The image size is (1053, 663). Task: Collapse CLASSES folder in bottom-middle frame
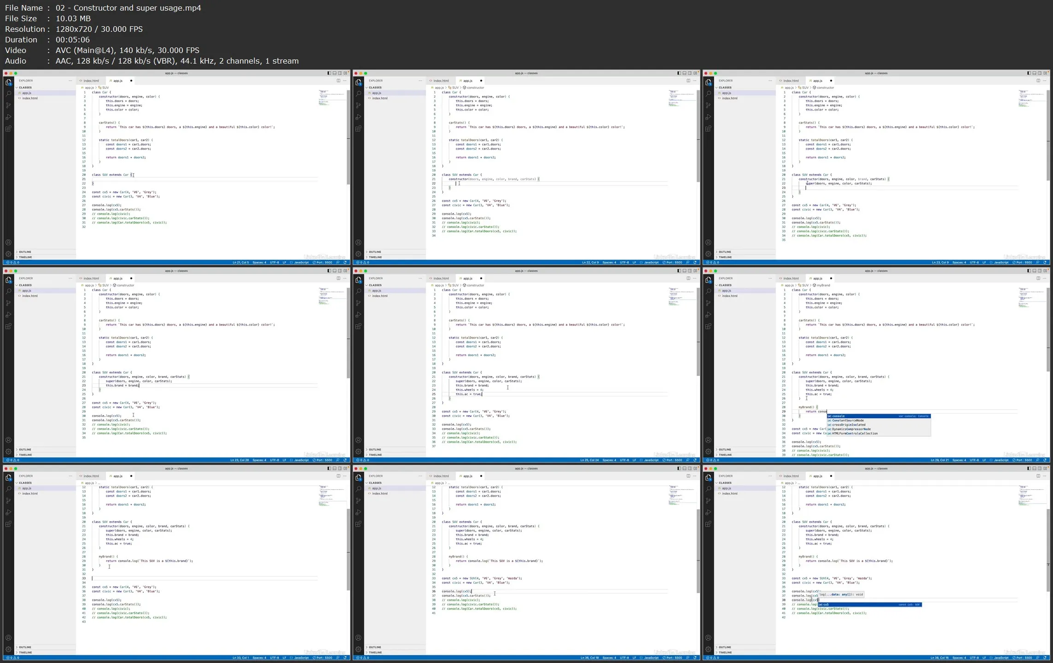(375, 483)
